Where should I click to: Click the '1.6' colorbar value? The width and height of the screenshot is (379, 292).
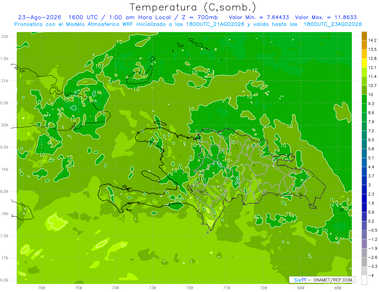(x=372, y=203)
